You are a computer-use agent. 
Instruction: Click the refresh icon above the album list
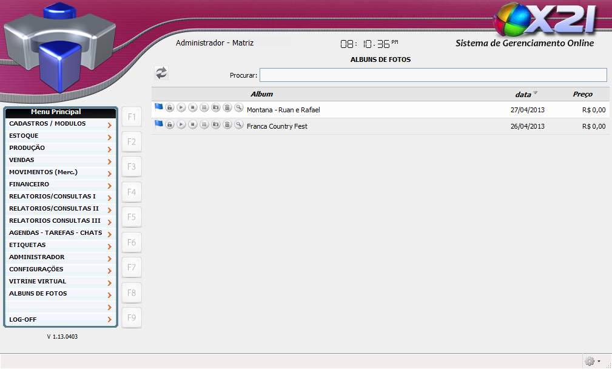[x=161, y=73]
